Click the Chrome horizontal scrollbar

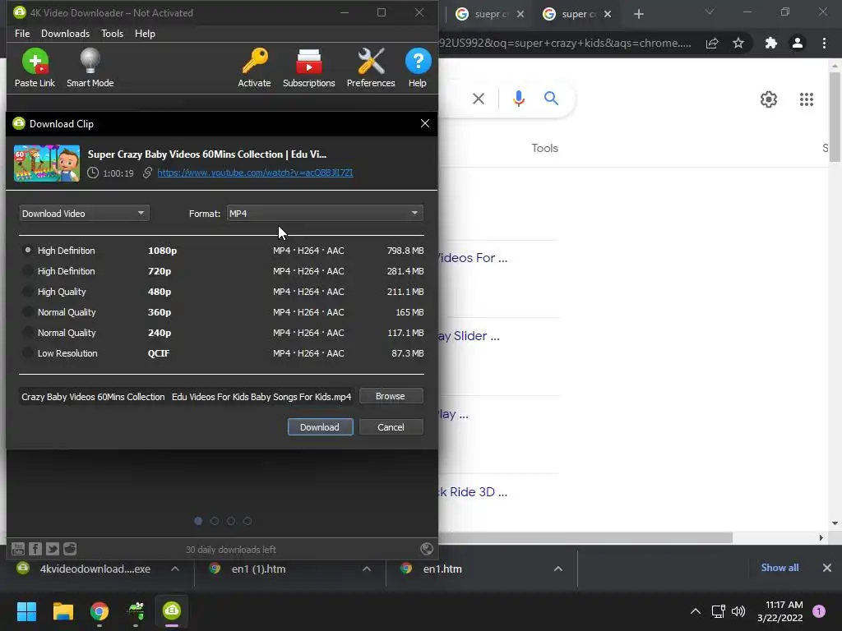585,537
